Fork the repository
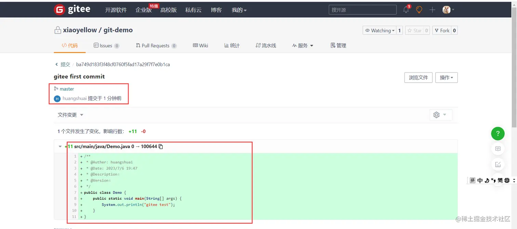517x229 pixels. pyautogui.click(x=442, y=30)
